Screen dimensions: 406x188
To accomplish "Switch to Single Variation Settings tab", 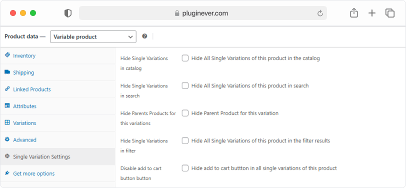I will click(x=57, y=156).
